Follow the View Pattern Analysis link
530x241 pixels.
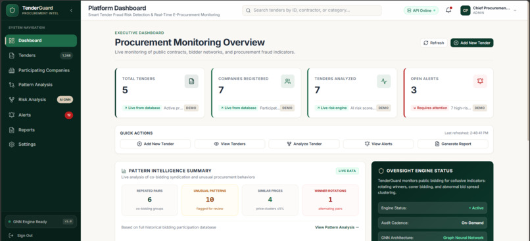click(x=337, y=227)
